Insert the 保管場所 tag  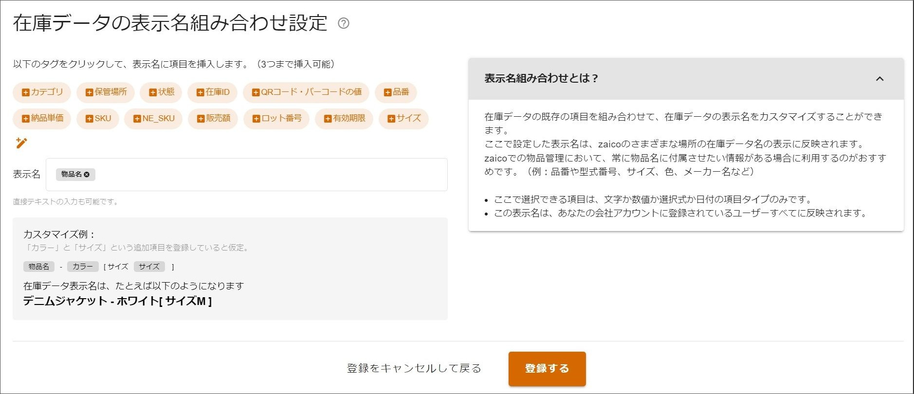[106, 92]
